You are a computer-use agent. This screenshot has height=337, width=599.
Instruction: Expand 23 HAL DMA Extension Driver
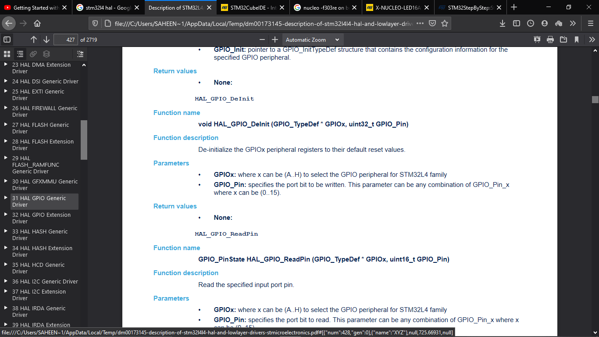6,65
